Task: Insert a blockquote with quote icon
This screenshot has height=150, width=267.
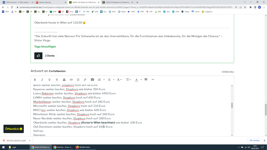Action: [146, 80]
